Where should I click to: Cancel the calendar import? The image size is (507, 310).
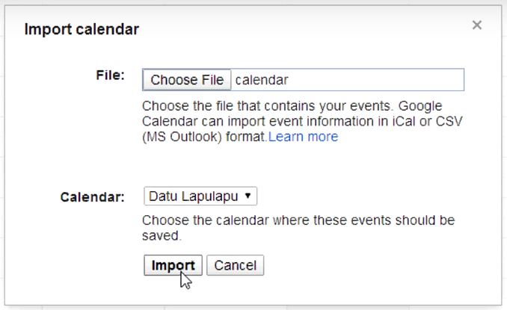pyautogui.click(x=235, y=265)
